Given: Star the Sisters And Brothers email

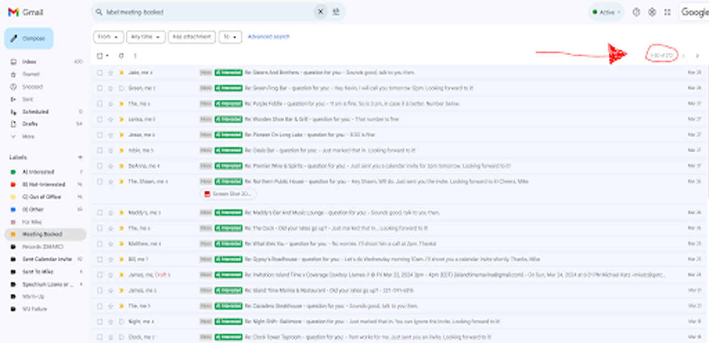Looking at the screenshot, I should [111, 72].
